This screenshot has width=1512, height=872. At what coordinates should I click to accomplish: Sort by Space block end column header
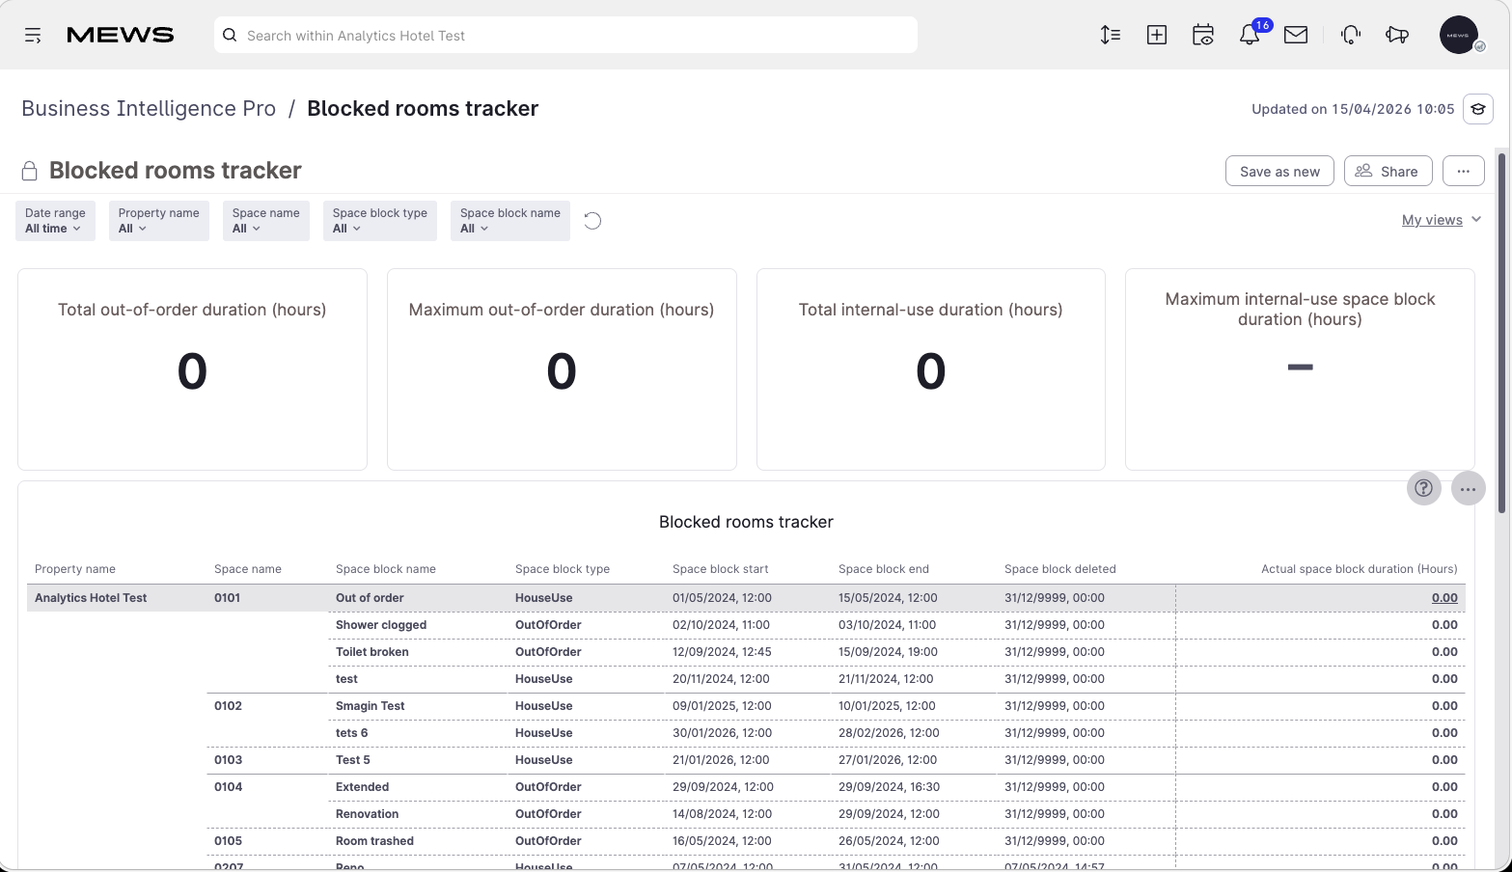pos(884,569)
